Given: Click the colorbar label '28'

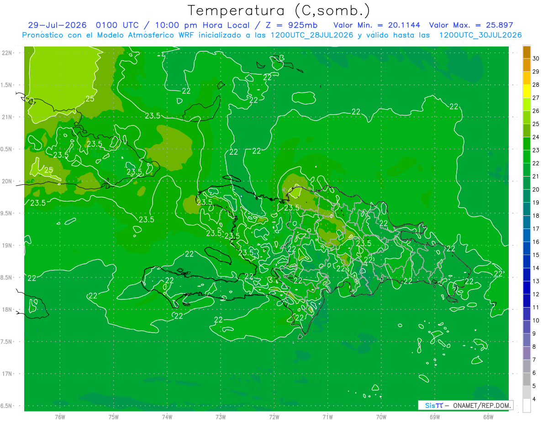Looking at the screenshot, I should pyautogui.click(x=536, y=85).
